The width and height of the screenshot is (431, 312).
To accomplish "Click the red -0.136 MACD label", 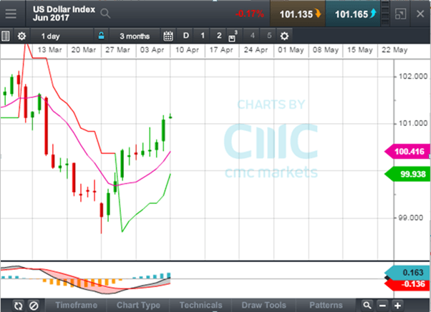I will 407,284.
